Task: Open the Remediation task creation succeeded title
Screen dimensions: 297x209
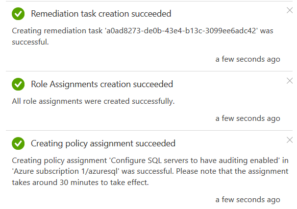Action: pos(101,14)
